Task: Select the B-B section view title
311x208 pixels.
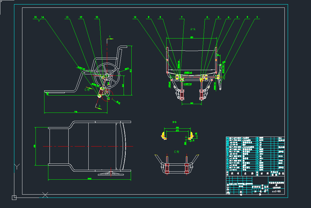Action: pos(175,122)
